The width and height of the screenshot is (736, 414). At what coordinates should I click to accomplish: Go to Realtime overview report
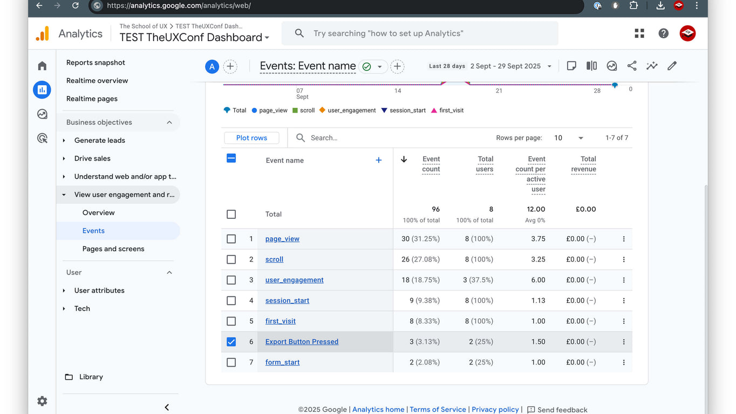pos(97,81)
